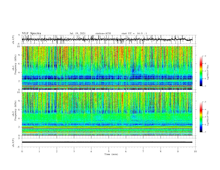This screenshot has height=170, width=220.
Task: Click the '-3' value on ch.1 colorbar
Action: coord(205,56)
